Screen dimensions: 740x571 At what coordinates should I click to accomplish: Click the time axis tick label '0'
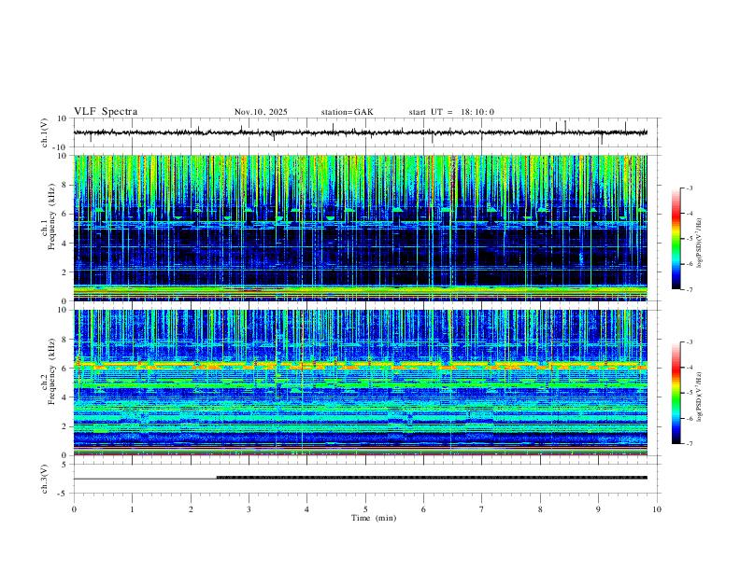tap(74, 509)
